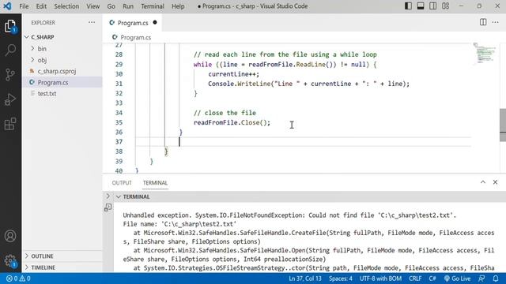The image size is (506, 284).
Task: Open the Go menu
Action: [x=111, y=6]
